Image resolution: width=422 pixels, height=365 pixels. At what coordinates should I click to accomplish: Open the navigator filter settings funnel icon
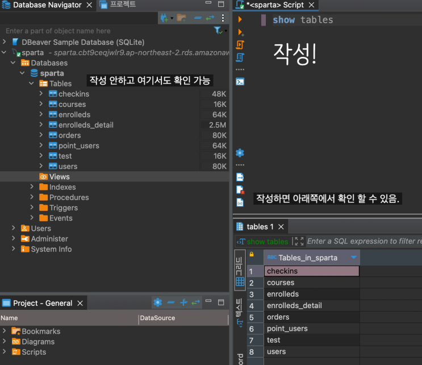pos(218,31)
